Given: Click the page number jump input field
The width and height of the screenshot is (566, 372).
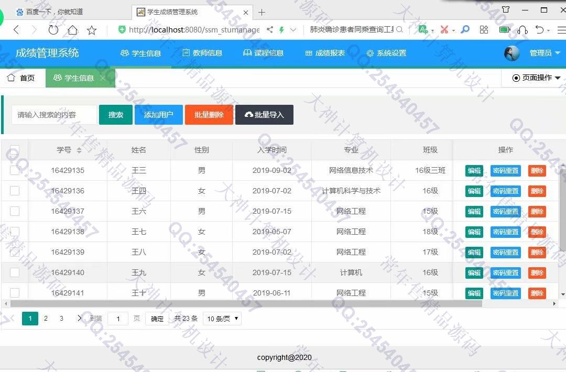Looking at the screenshot, I should click(x=118, y=319).
